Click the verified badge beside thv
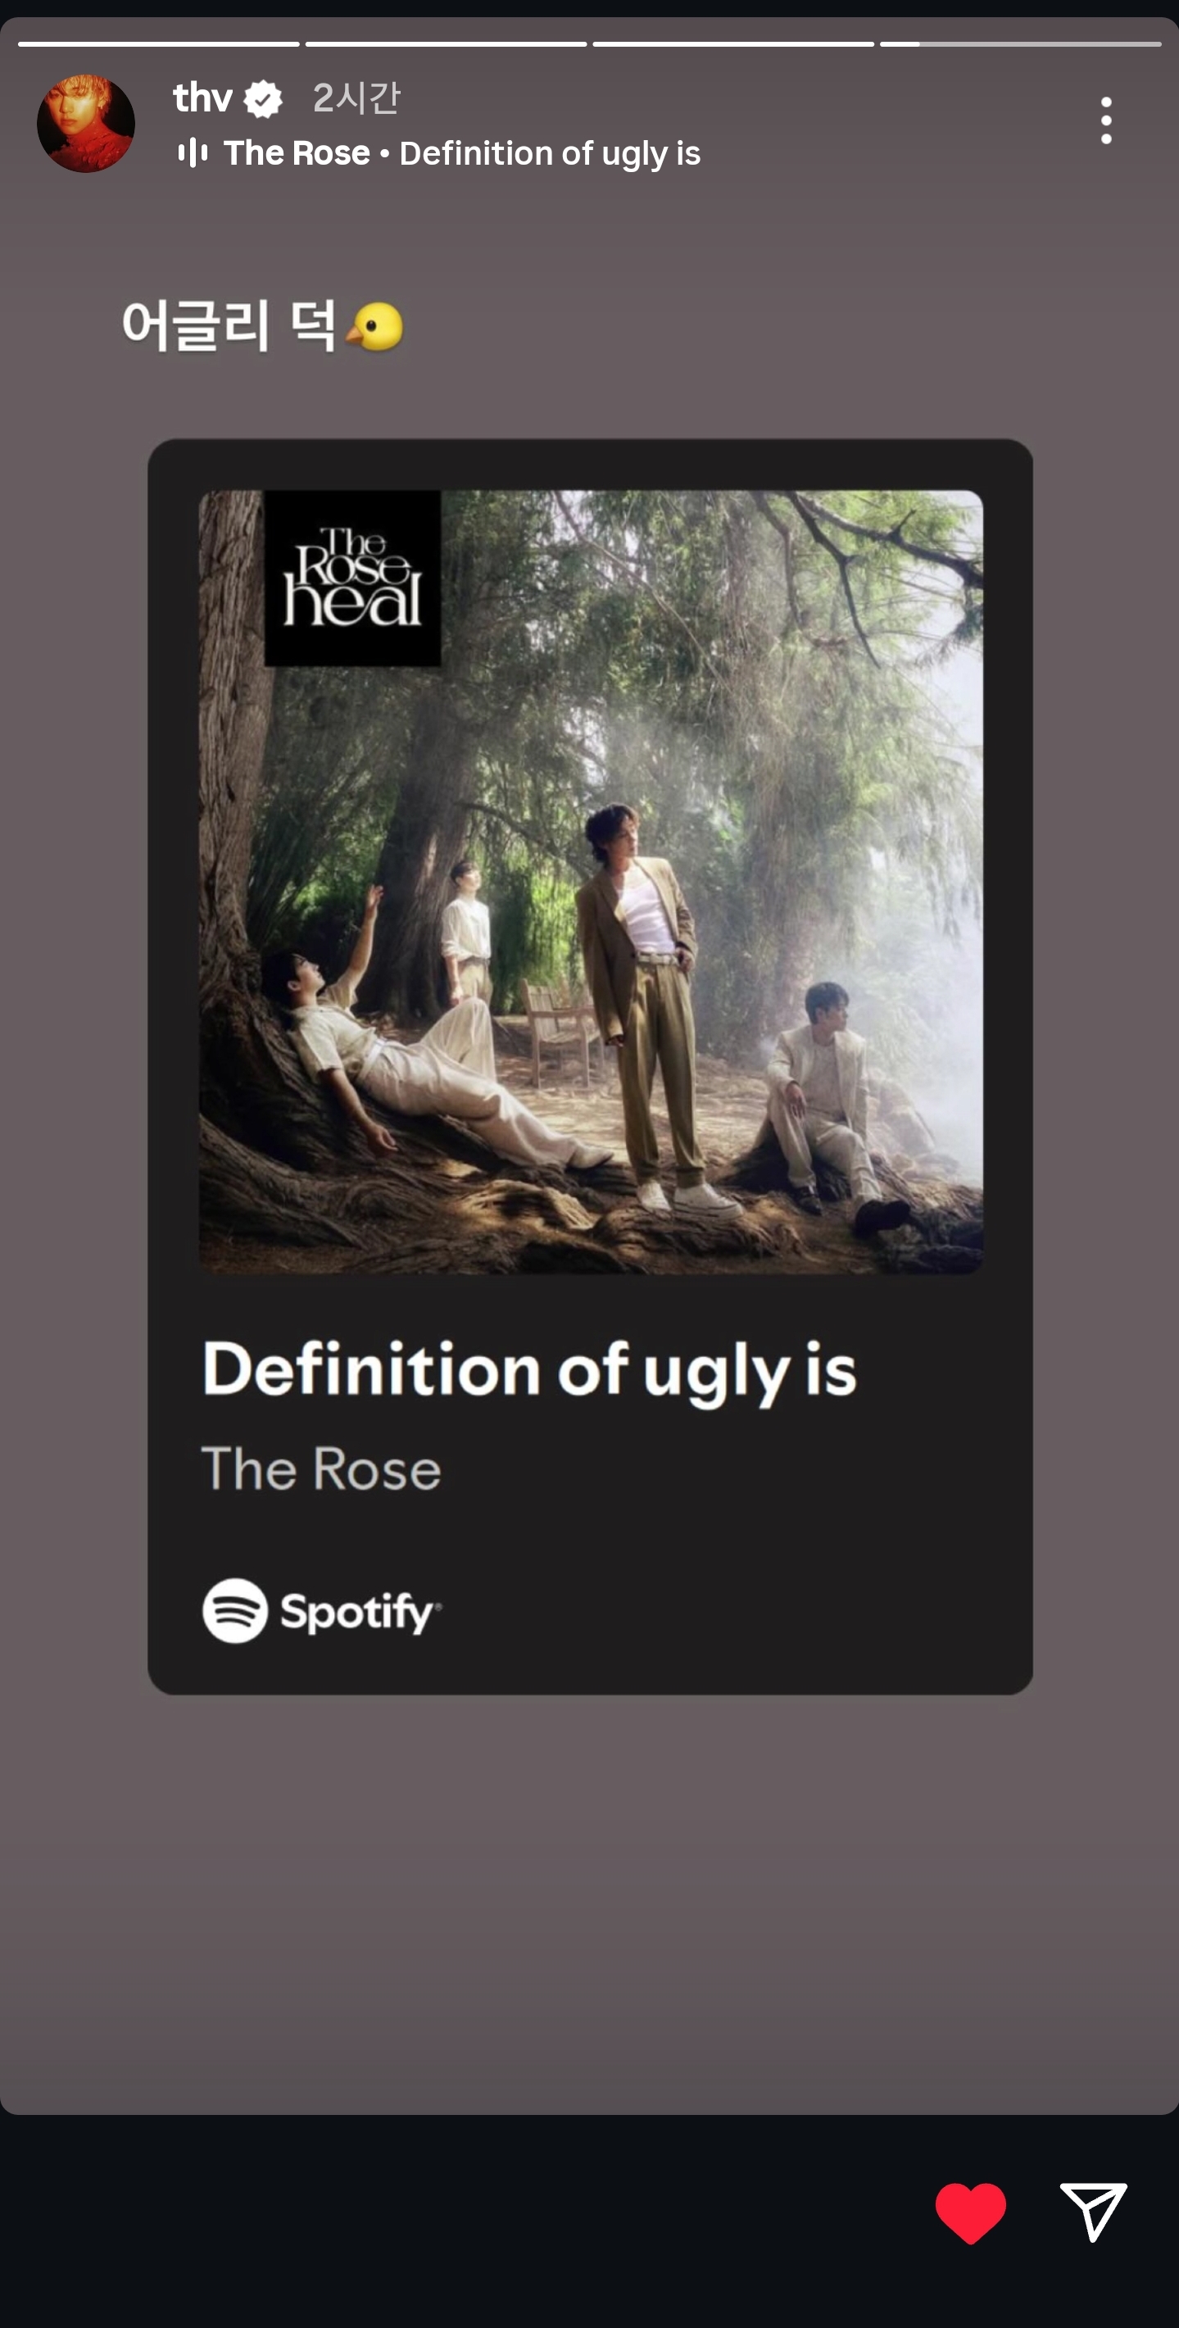This screenshot has width=1179, height=2328. coord(263,98)
